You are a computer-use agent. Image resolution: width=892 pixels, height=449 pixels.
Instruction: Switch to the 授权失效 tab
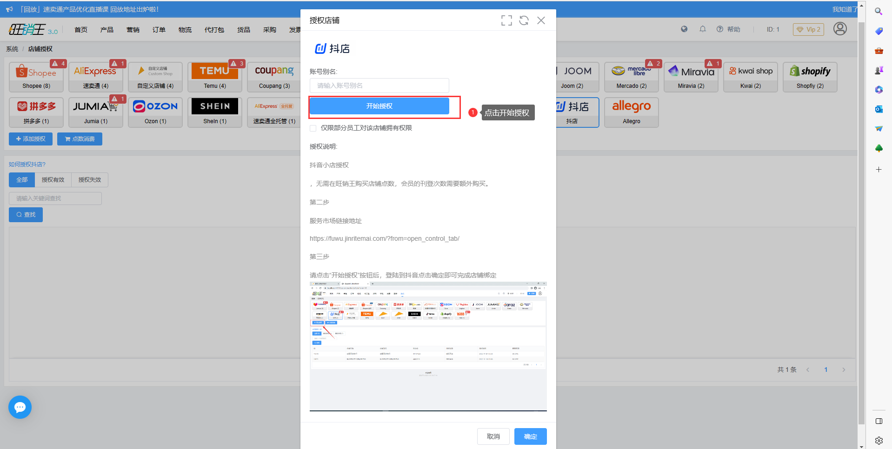tap(90, 180)
